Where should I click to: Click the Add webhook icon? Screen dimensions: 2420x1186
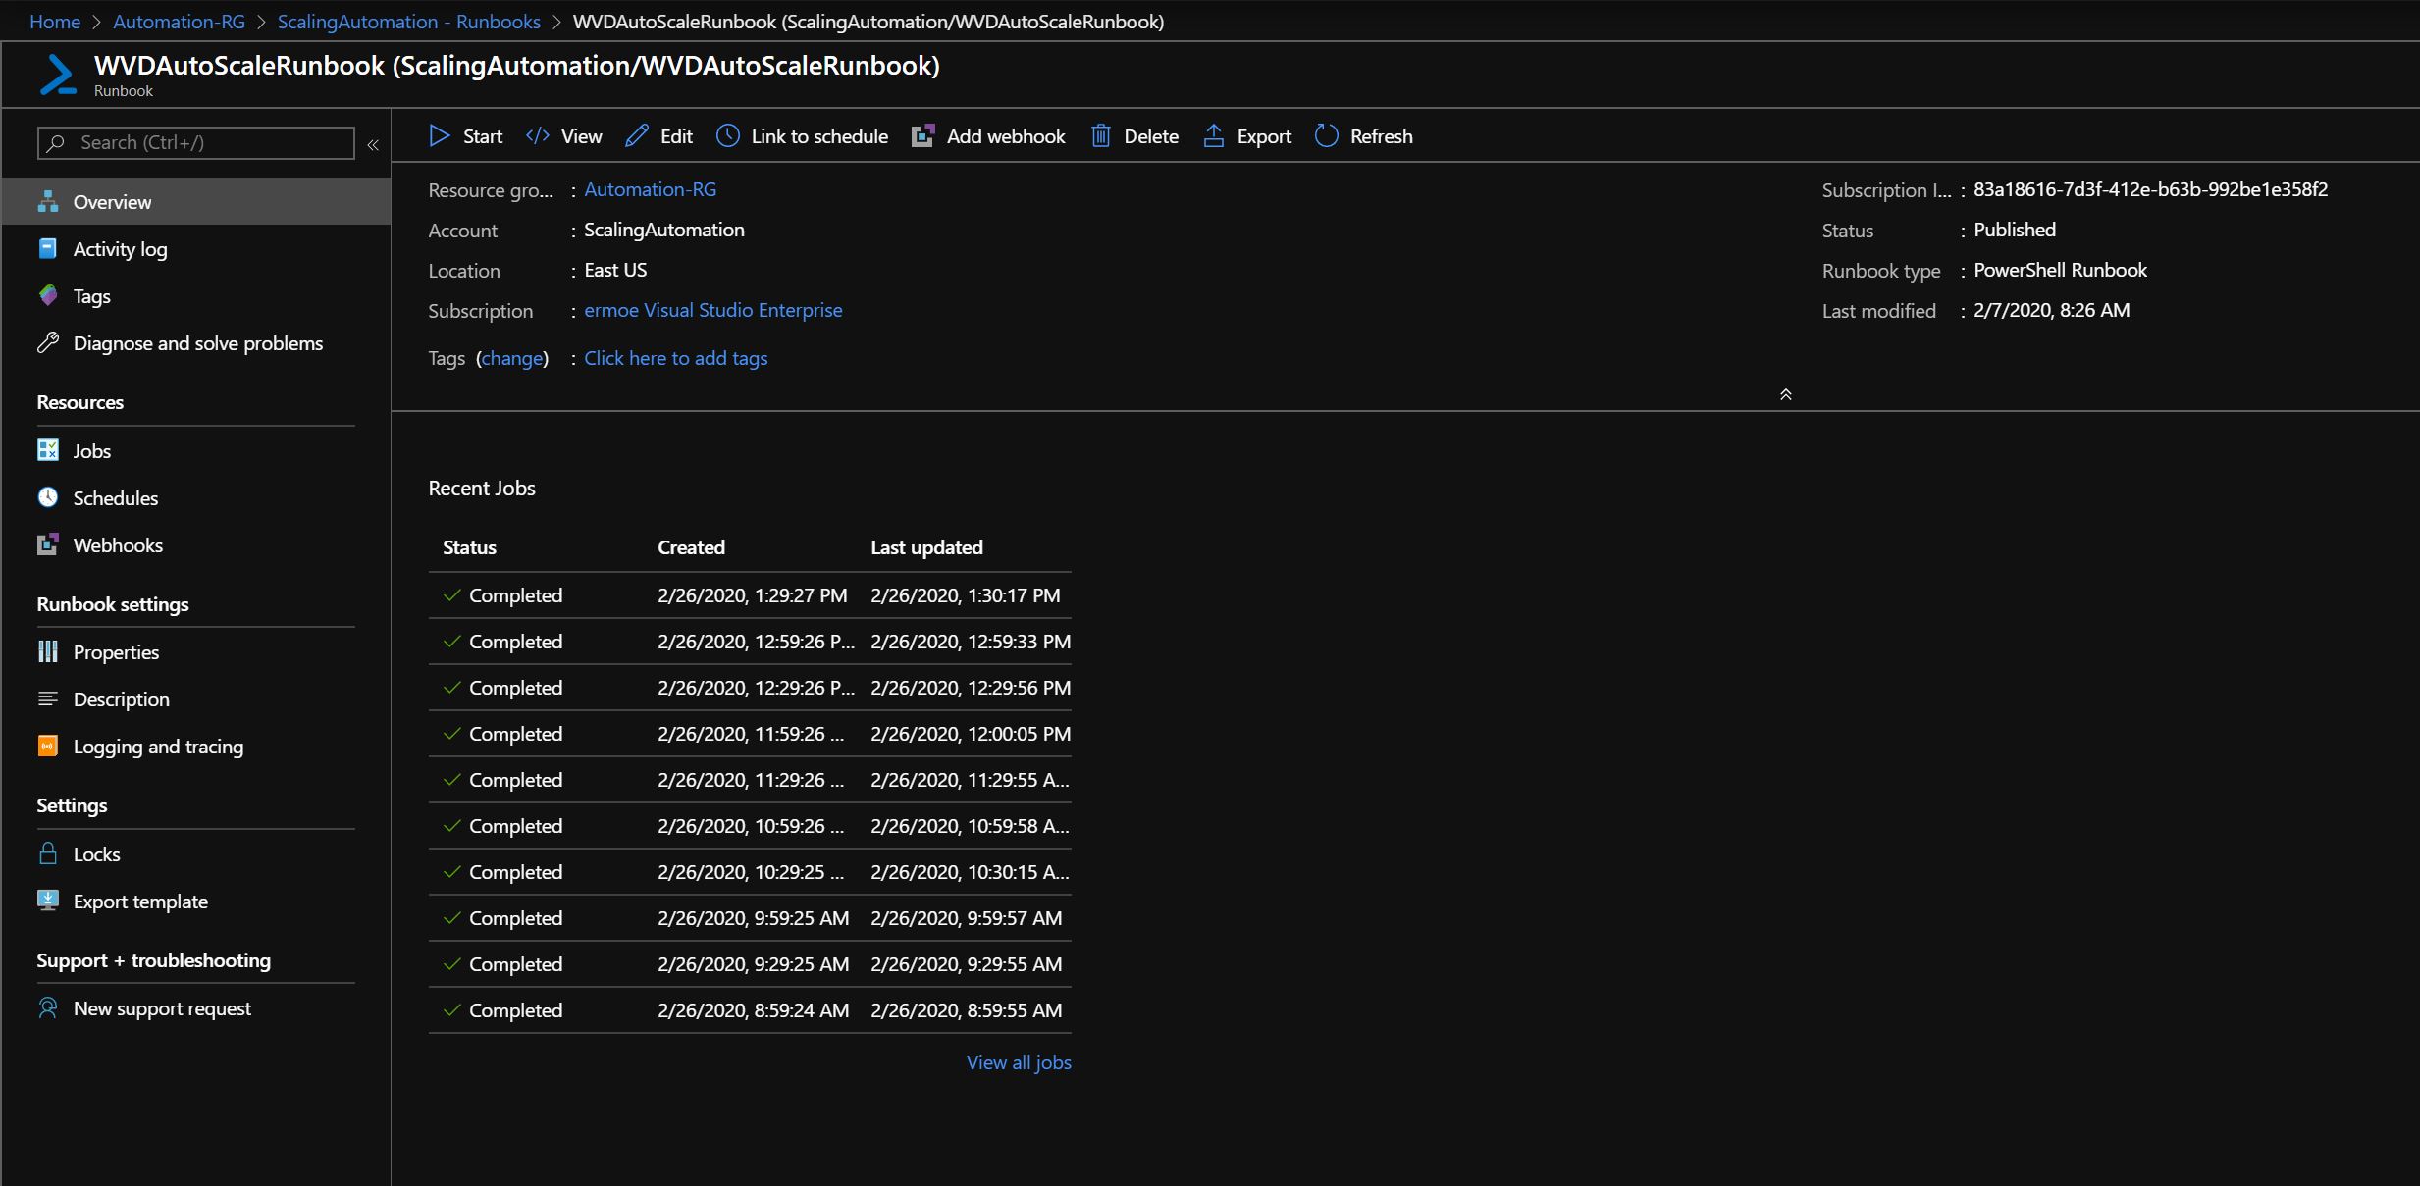pos(923,136)
